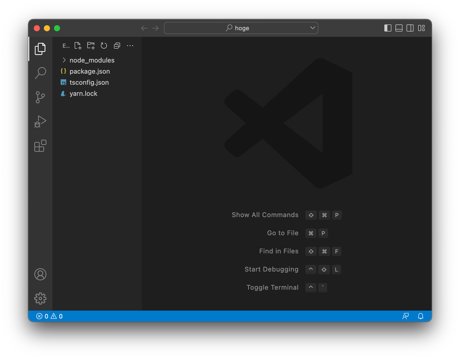
Task: Click the hoge command center search box
Action: (241, 28)
